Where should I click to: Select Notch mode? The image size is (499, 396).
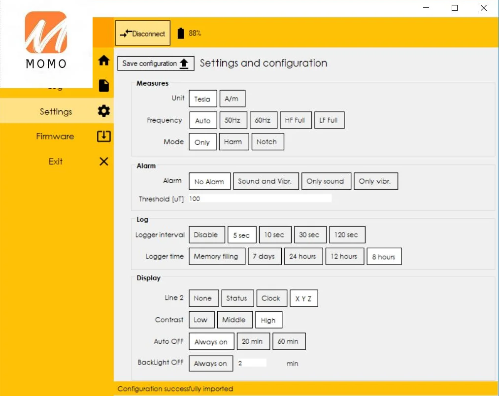click(x=266, y=142)
